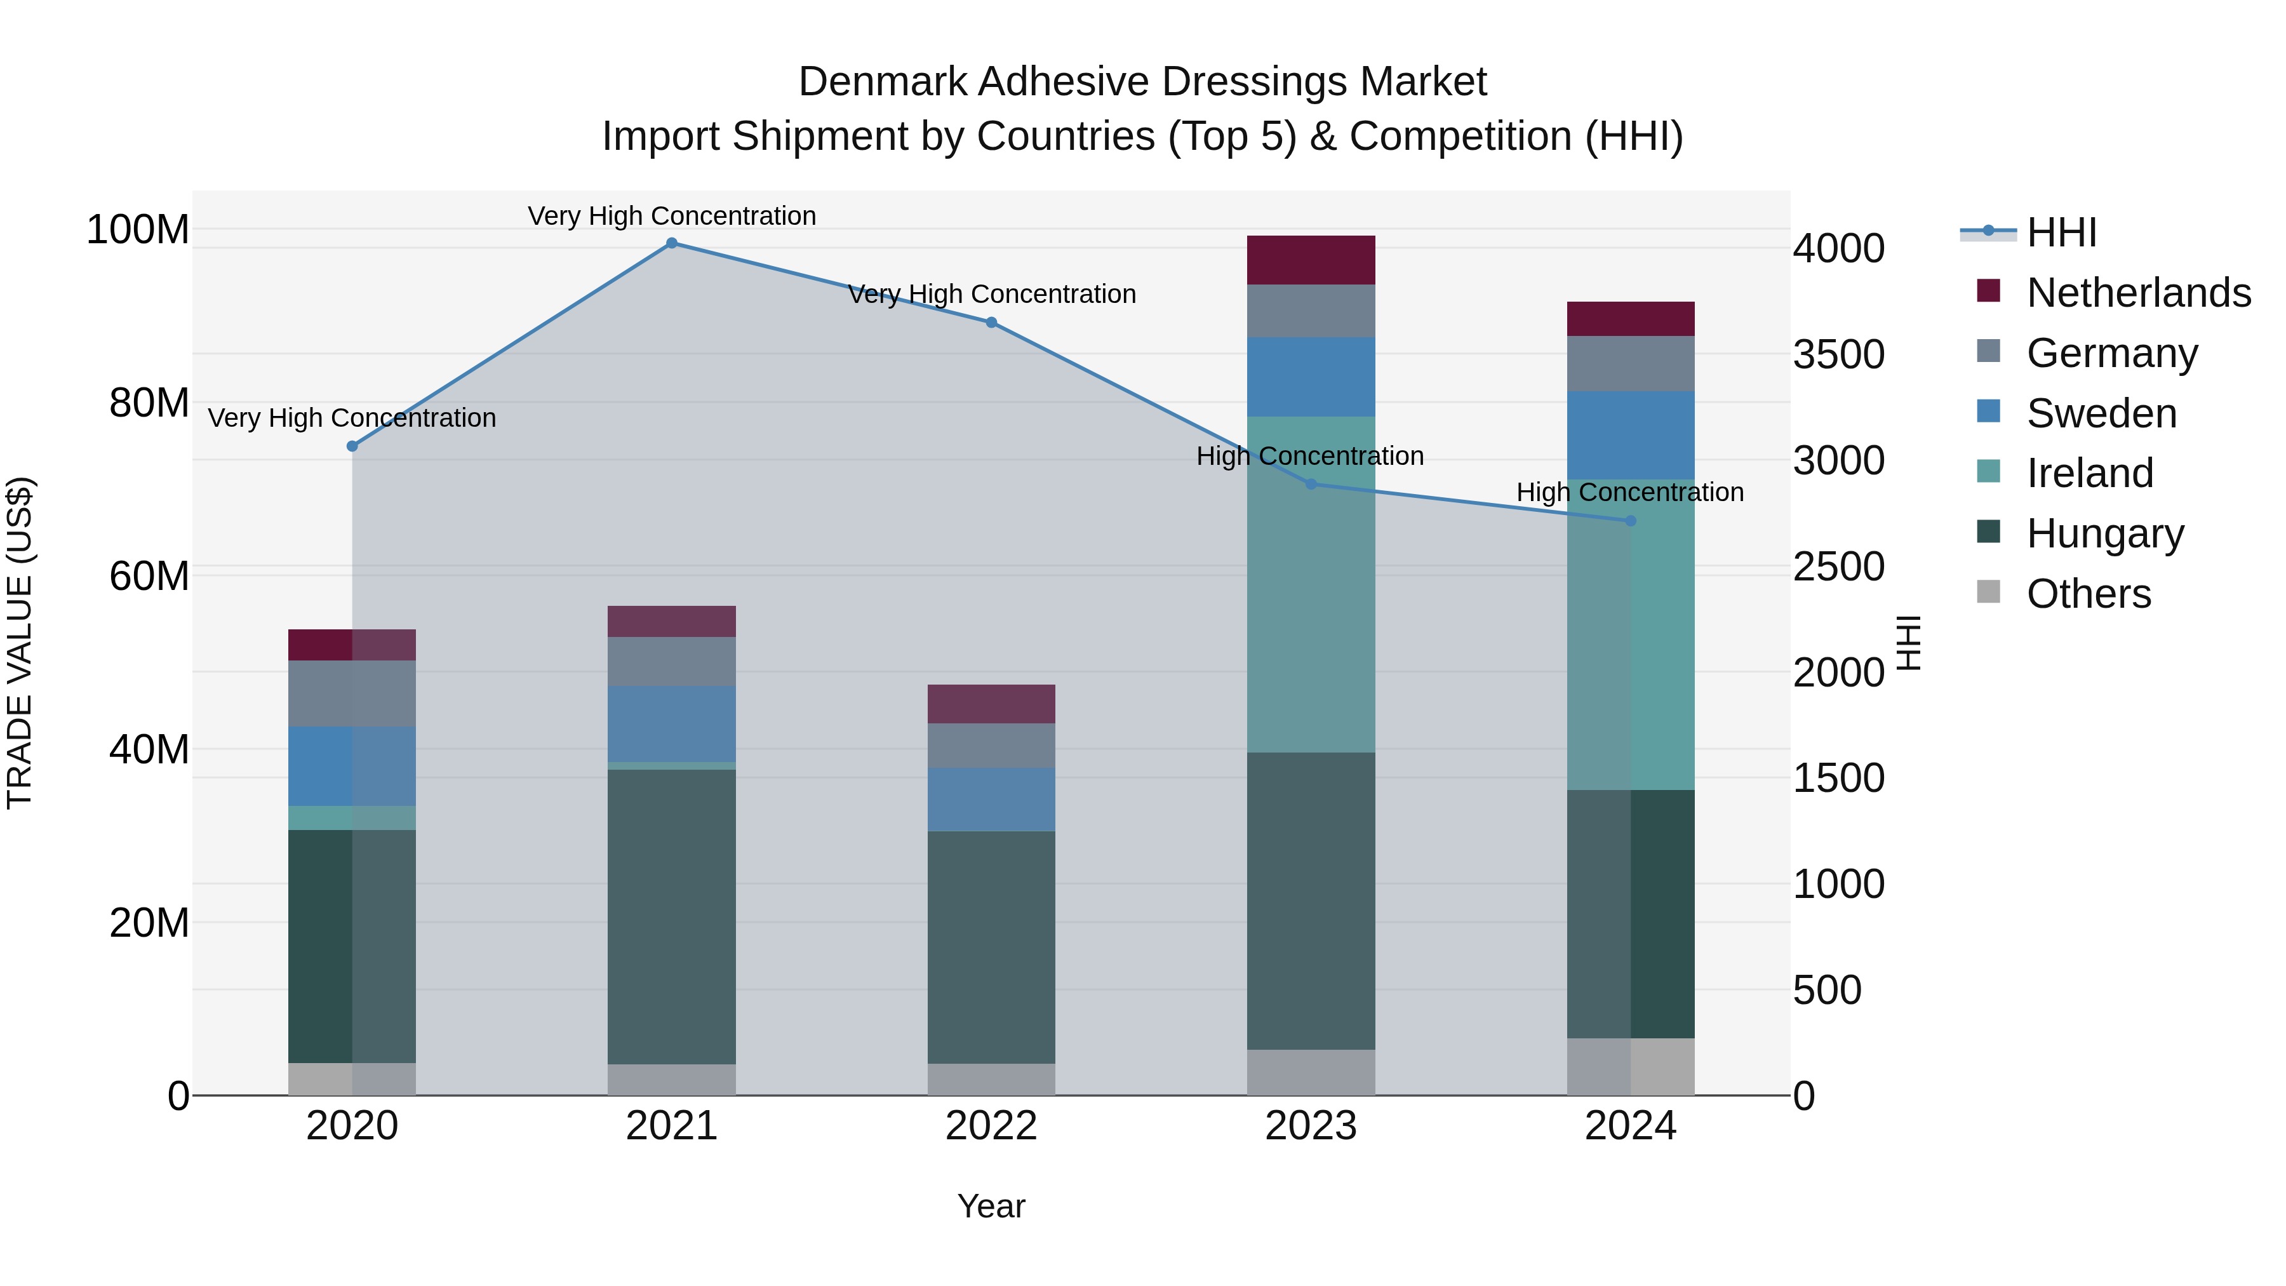Click the Germany slate legend swatch

pyautogui.click(x=1989, y=351)
